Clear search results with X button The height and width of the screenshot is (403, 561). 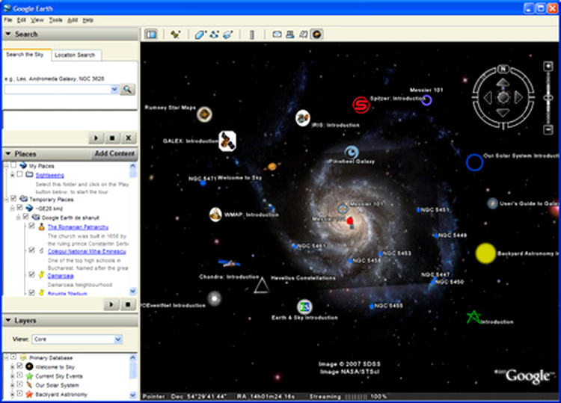point(128,138)
